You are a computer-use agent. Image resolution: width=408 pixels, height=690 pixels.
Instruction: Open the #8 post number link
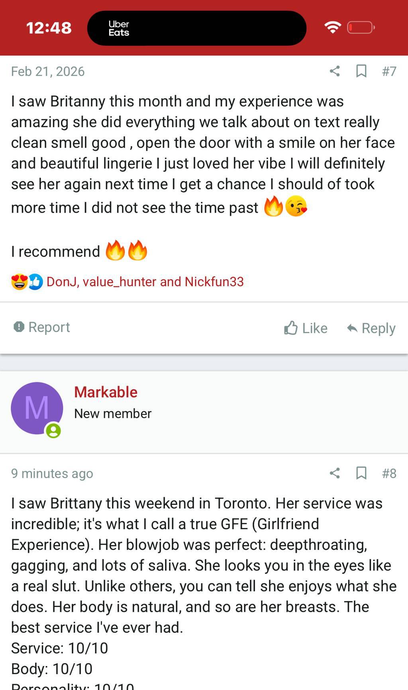point(389,473)
